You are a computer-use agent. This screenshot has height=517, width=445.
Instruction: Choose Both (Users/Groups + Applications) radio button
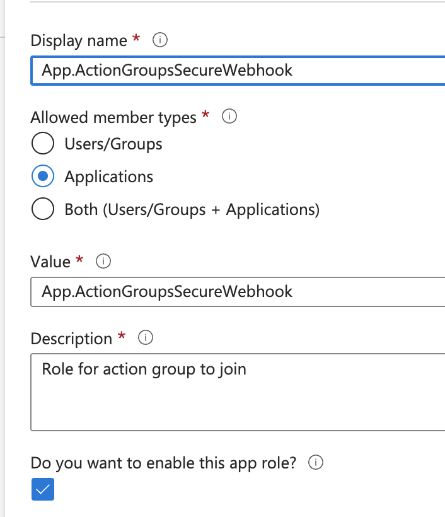point(43,209)
